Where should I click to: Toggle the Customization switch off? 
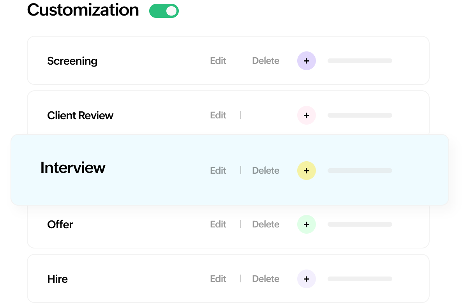[164, 11]
